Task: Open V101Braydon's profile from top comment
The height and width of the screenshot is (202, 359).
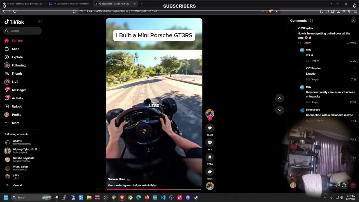Action: [x=305, y=28]
